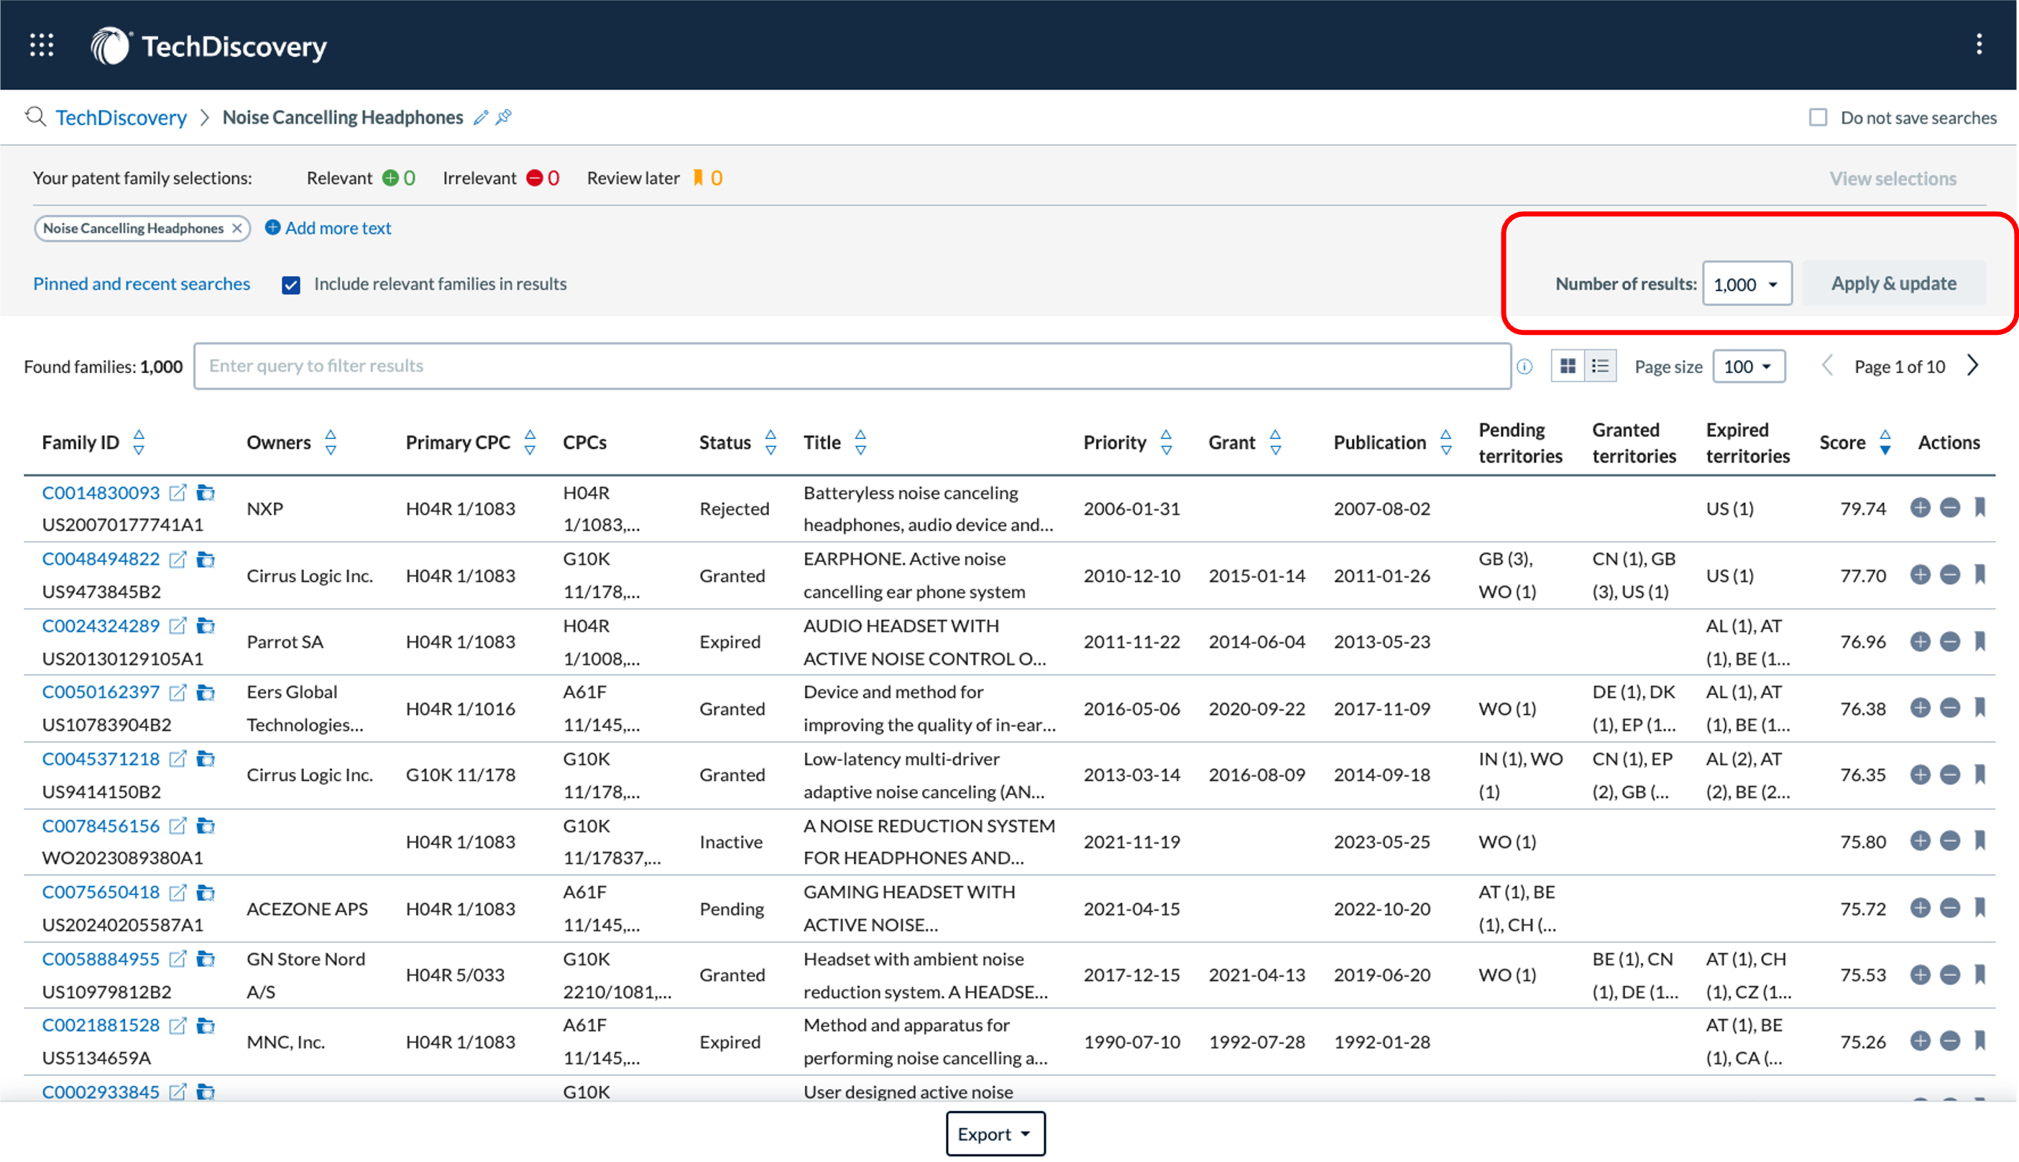Click Add more text link
This screenshot has width=2019, height=1162.
328,229
